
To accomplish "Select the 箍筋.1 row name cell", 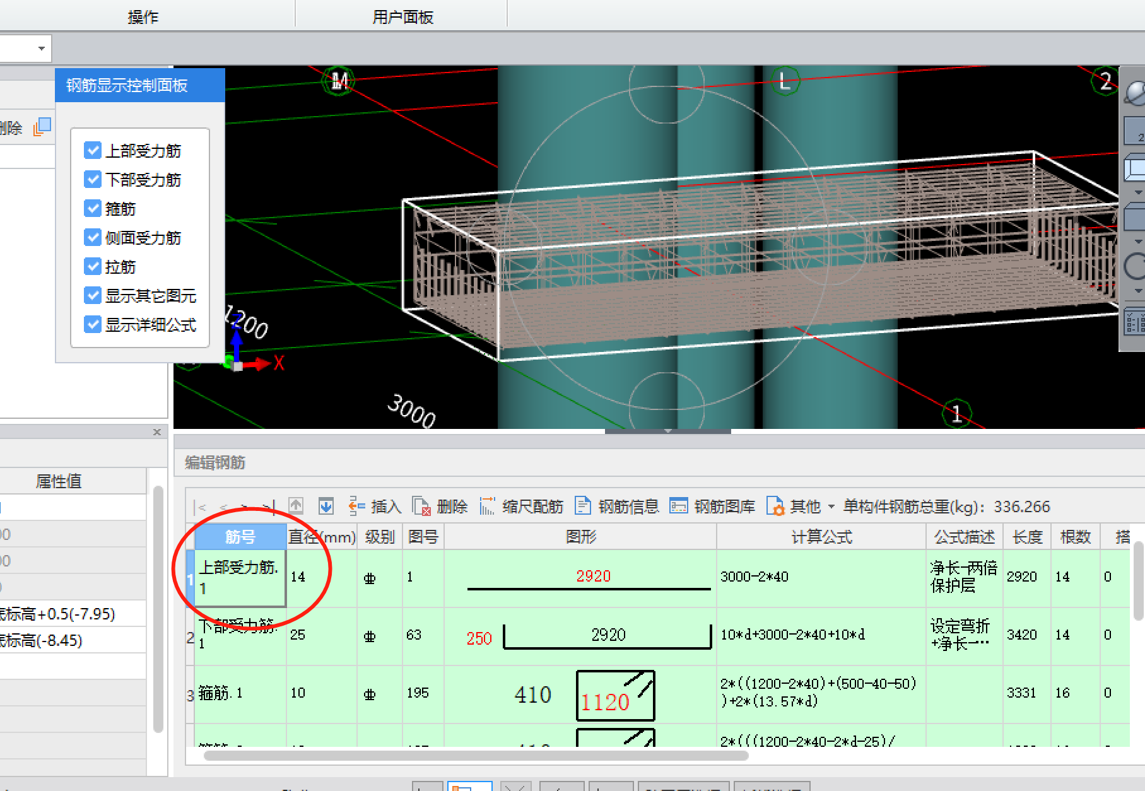I will coord(240,693).
